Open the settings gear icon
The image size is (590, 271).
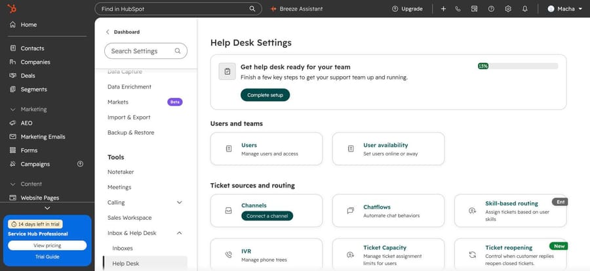(508, 9)
